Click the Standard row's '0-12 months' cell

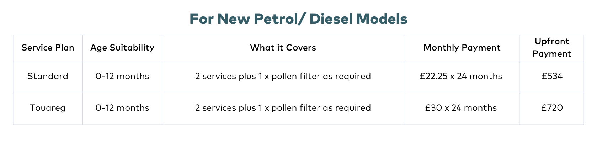(122, 76)
